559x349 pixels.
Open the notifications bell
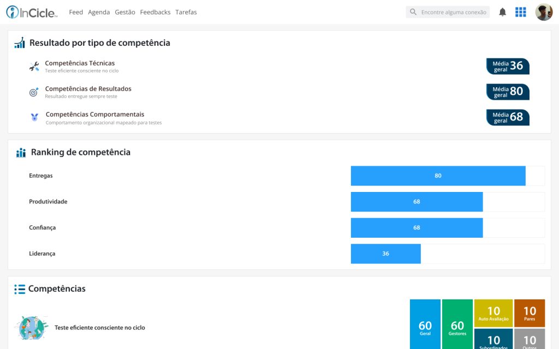point(502,11)
